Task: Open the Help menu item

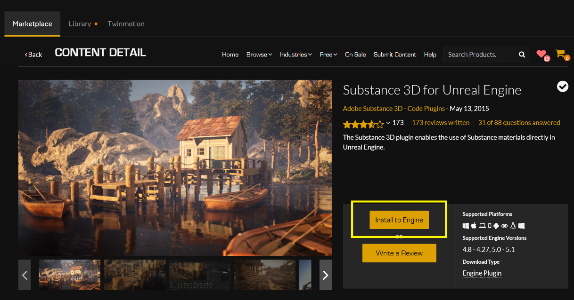Action: [430, 55]
